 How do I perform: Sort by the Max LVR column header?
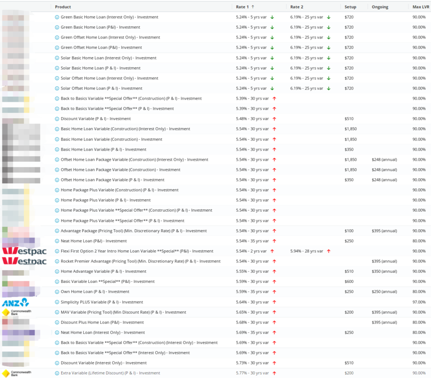click(420, 7)
